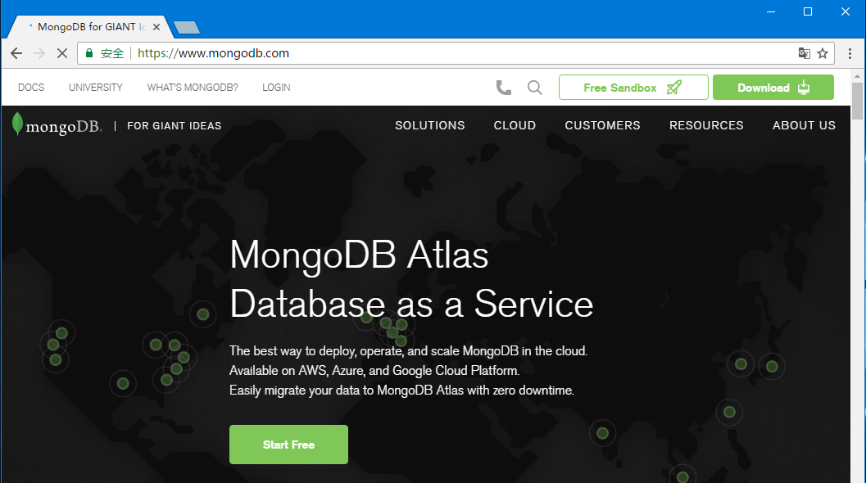This screenshot has height=483, width=866.
Task: Bookmark this page with the star icon
Action: click(x=823, y=53)
